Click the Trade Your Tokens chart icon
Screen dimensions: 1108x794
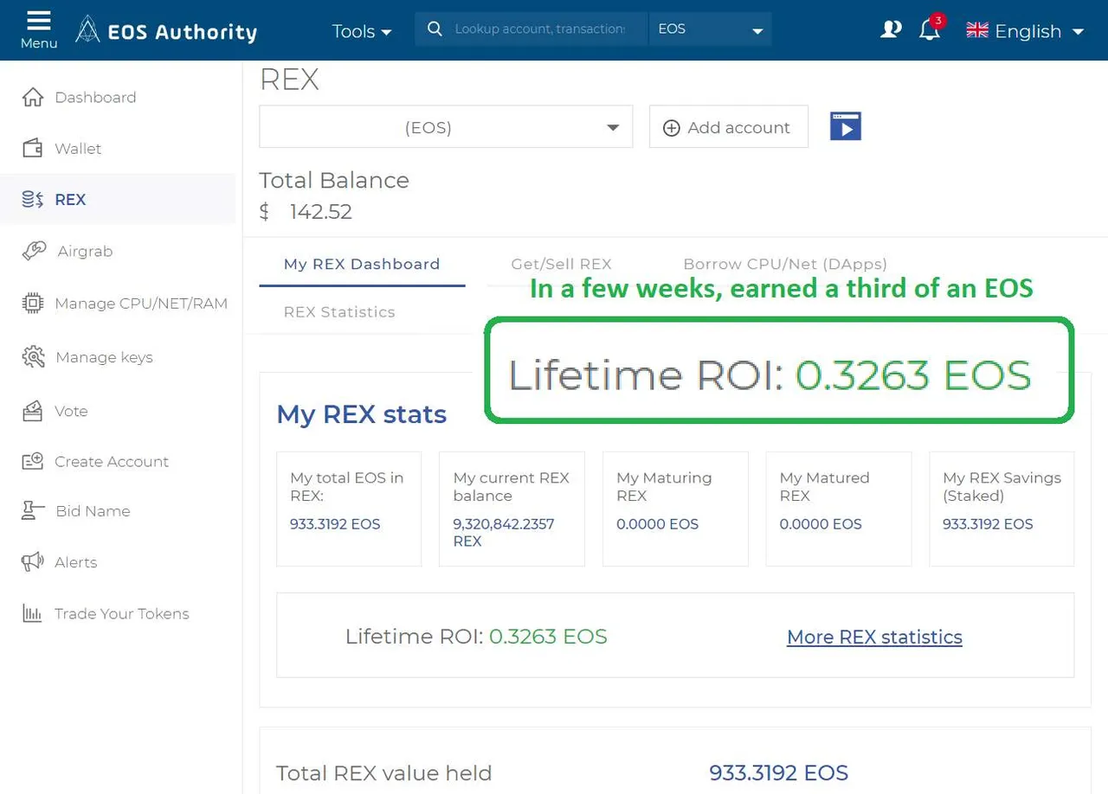click(33, 613)
